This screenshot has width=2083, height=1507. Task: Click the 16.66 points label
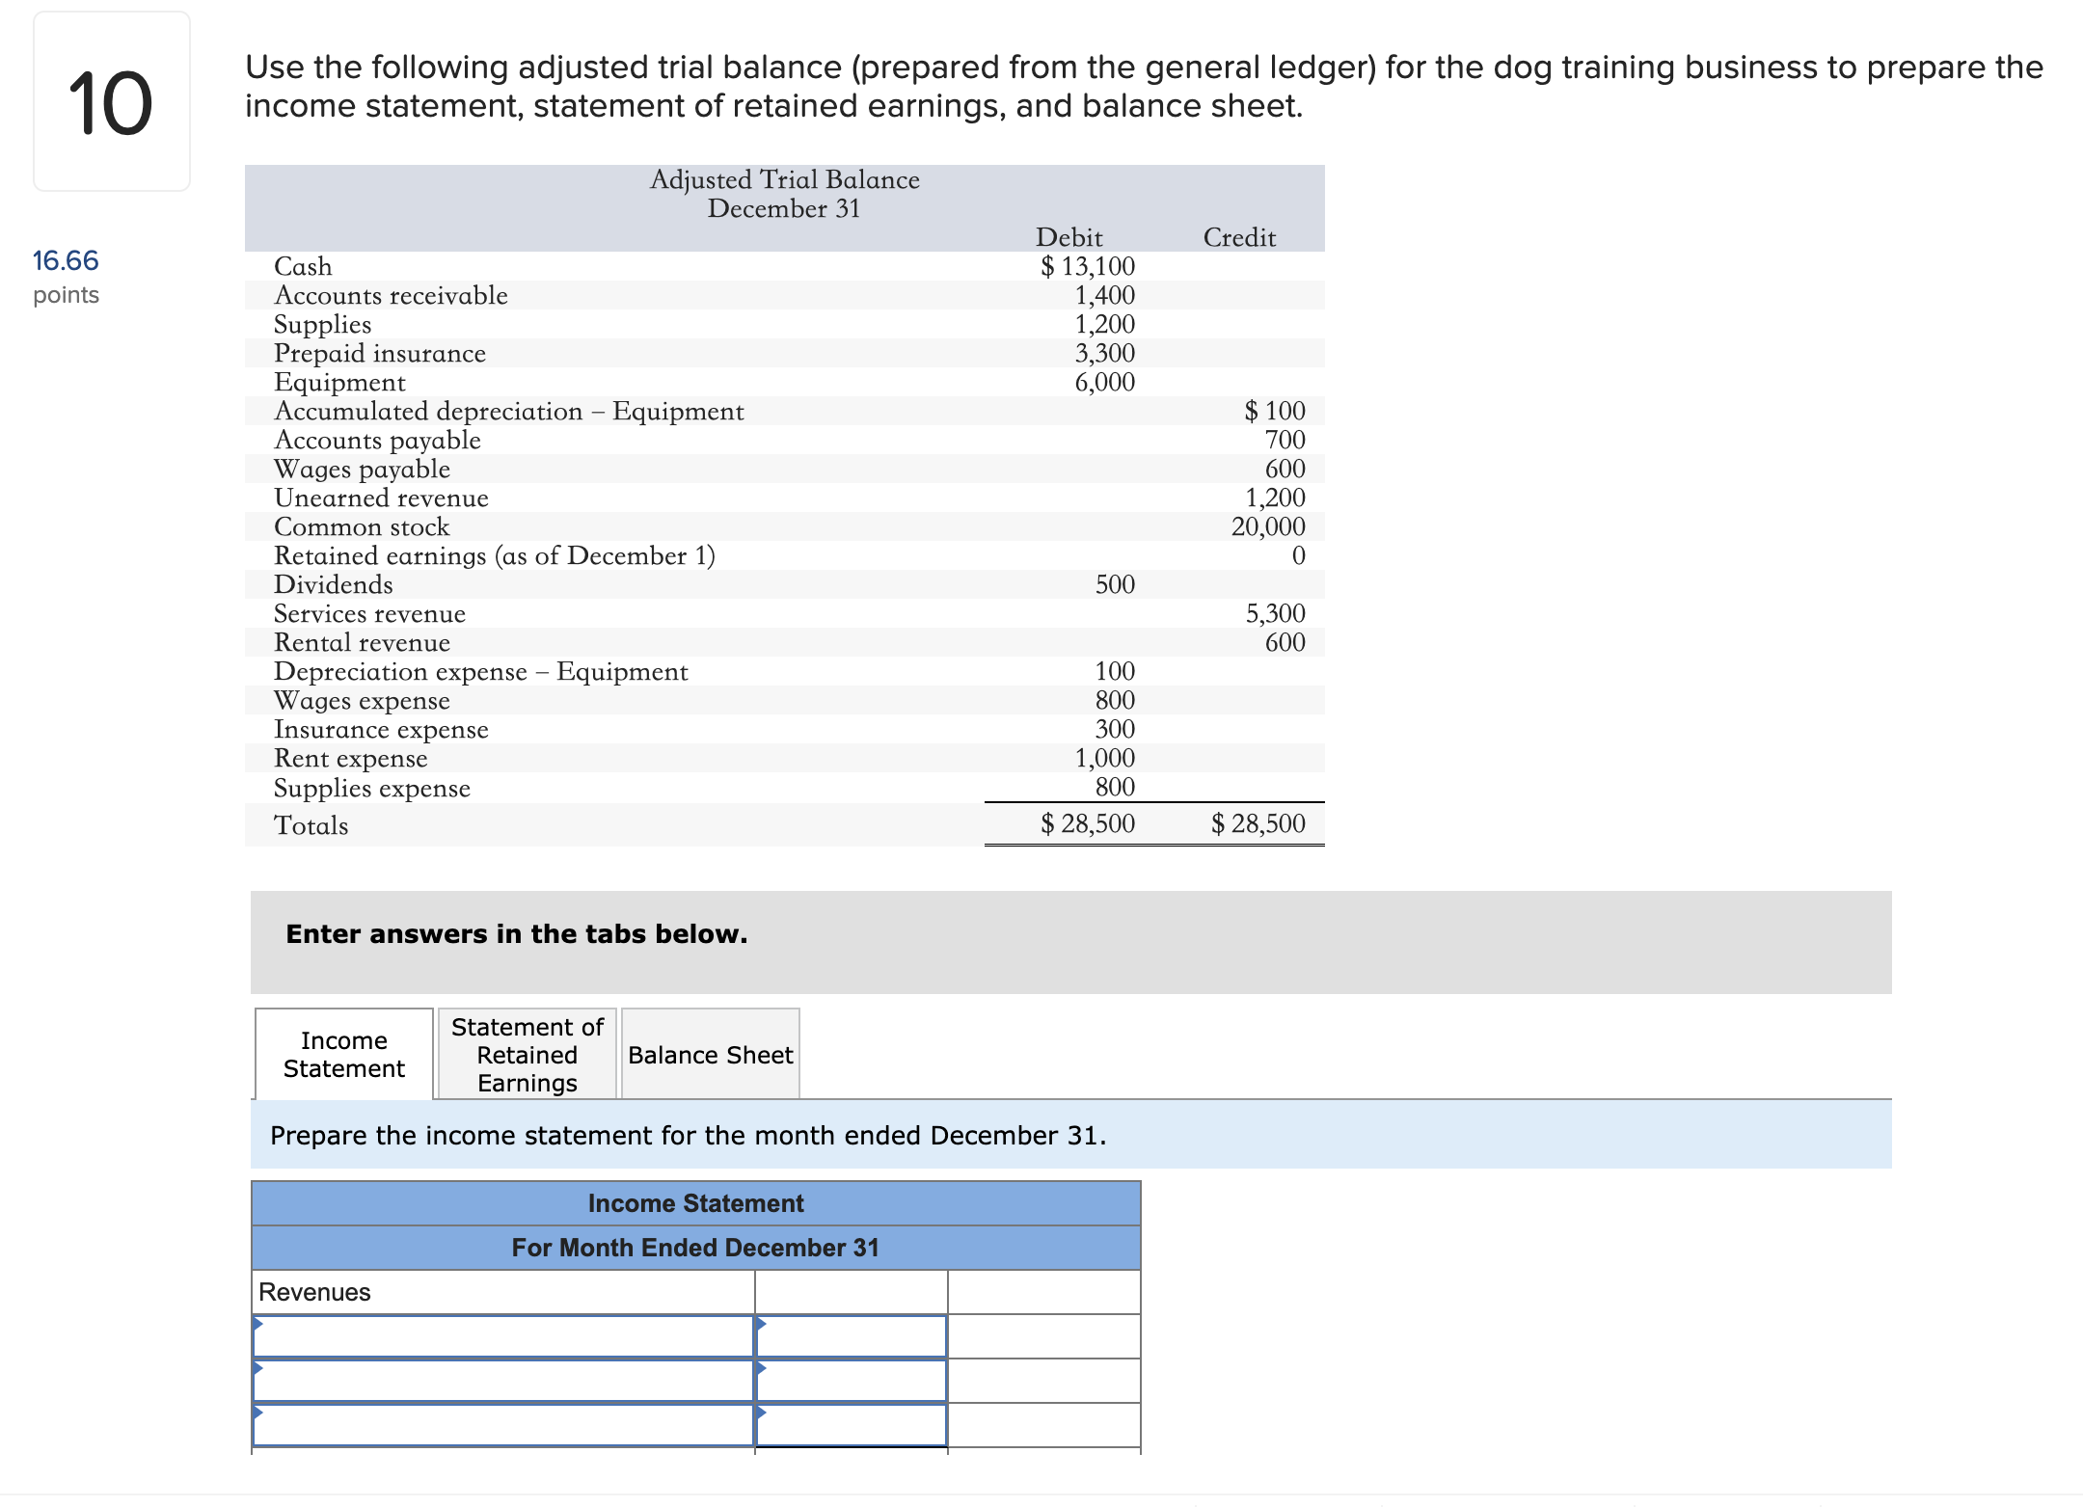click(x=66, y=277)
